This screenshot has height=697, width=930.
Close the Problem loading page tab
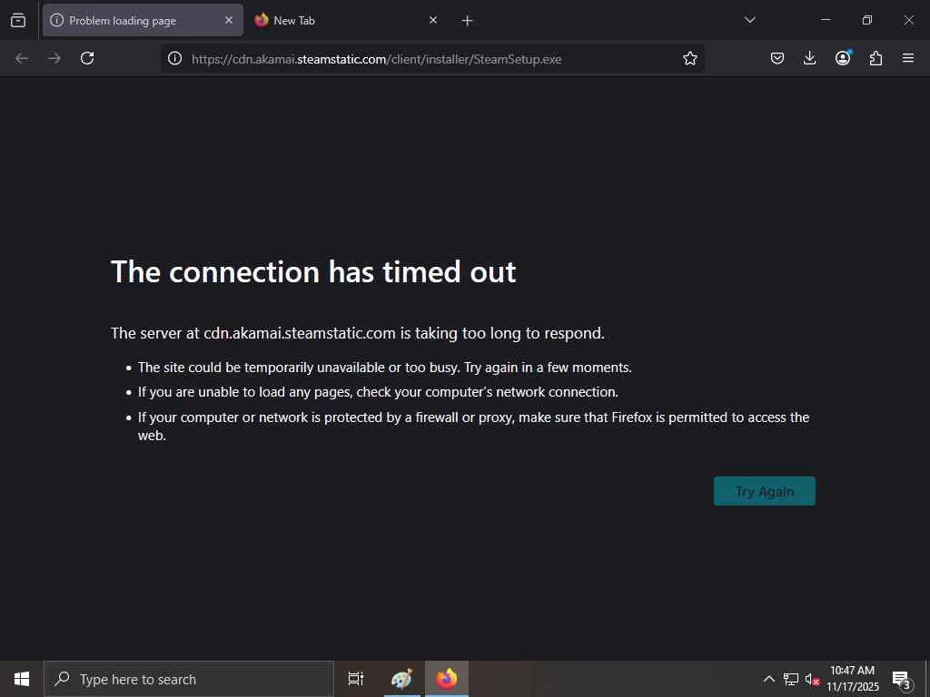click(x=228, y=20)
